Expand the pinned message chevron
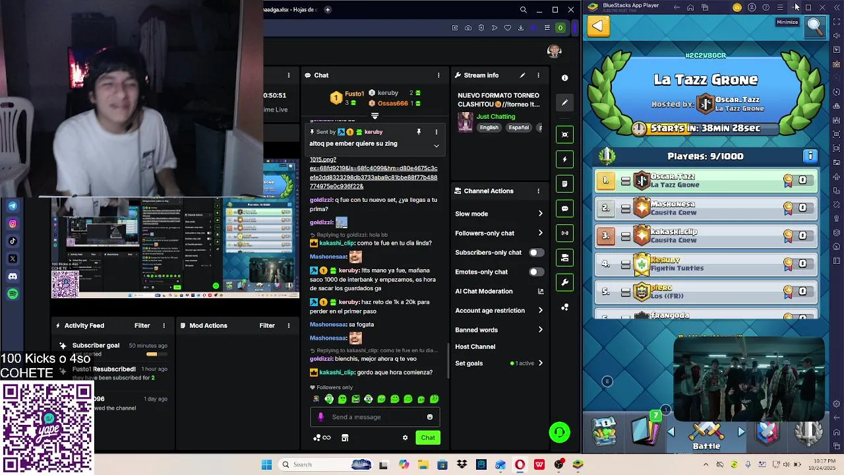This screenshot has height=475, width=844. pos(436,145)
